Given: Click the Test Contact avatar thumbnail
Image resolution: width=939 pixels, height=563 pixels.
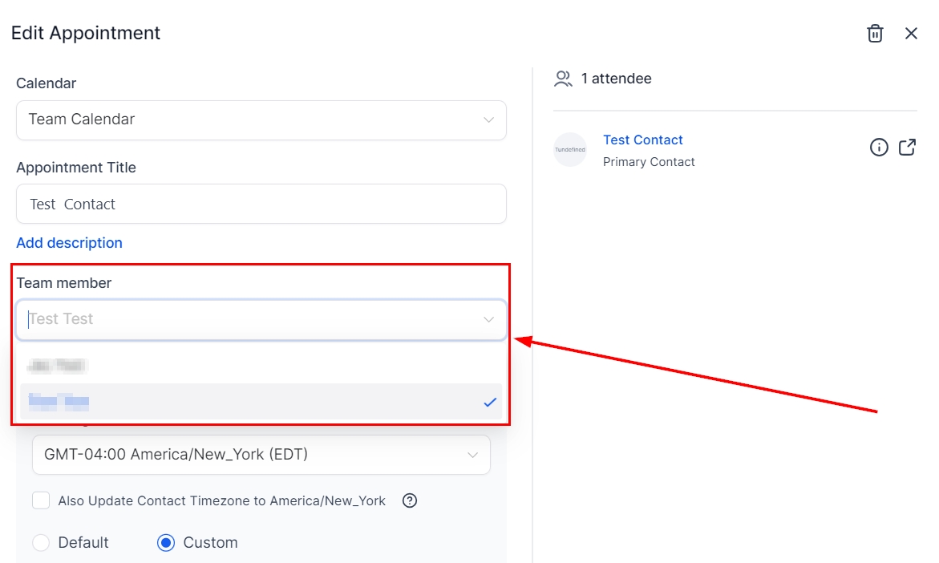Looking at the screenshot, I should tap(570, 149).
